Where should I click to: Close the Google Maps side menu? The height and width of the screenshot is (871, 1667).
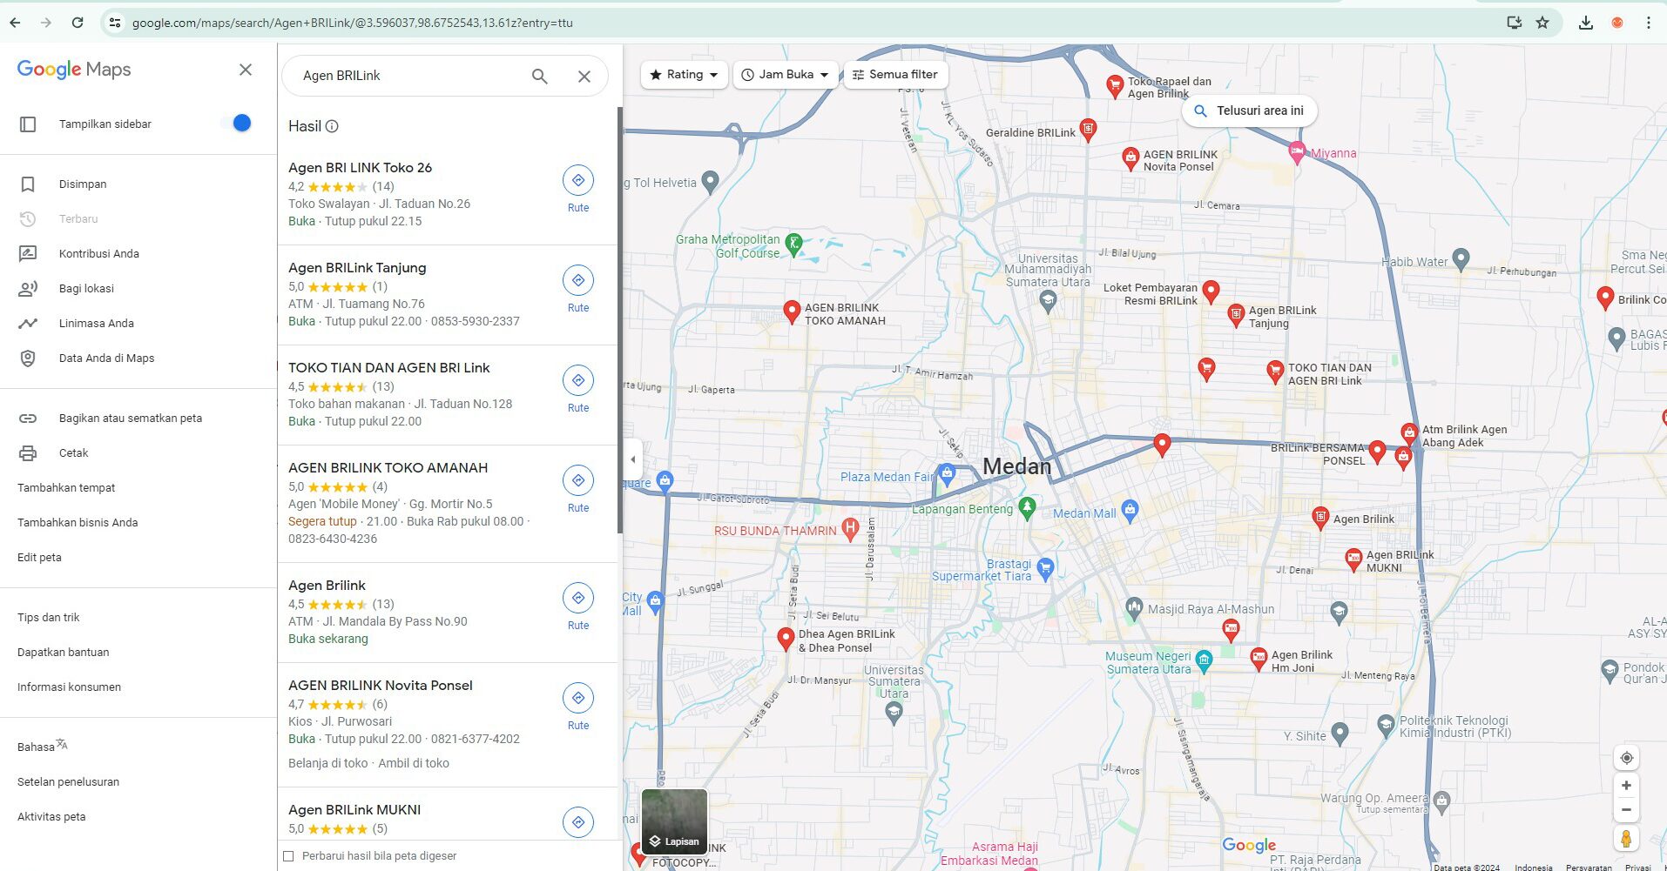pyautogui.click(x=246, y=70)
